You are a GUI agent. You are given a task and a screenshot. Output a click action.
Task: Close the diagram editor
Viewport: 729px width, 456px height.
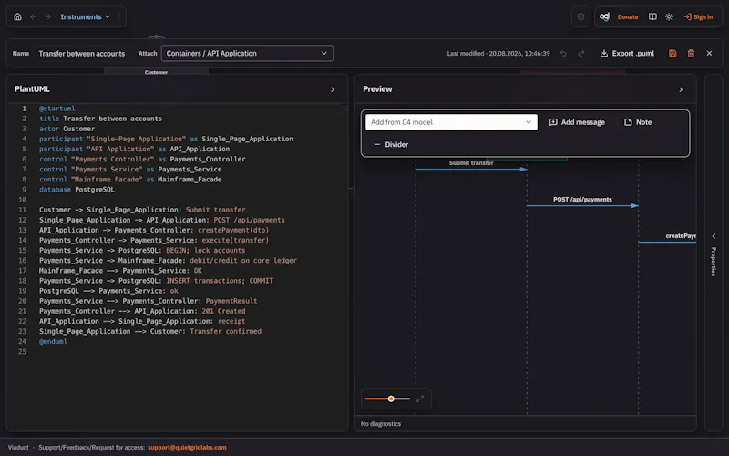coord(709,54)
